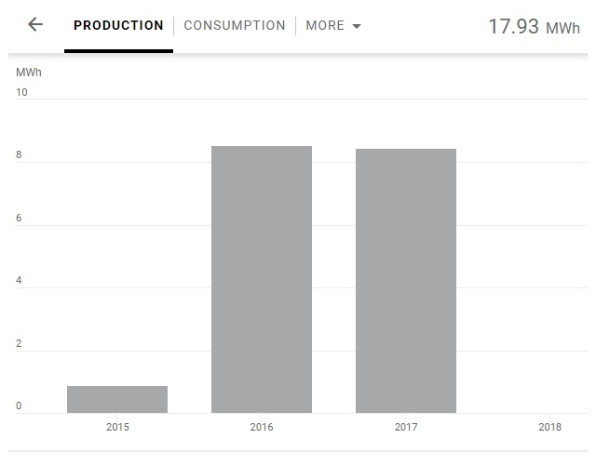
Task: Click the 8 value on the y-axis
Action: pos(19,156)
